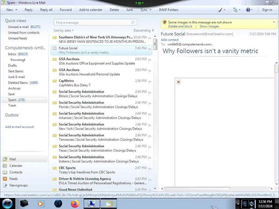Open the black box taskbar icon
The width and height of the screenshot is (279, 209).
tap(24, 204)
